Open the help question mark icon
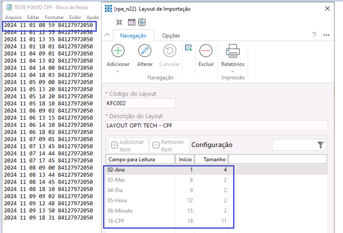Image resolution: width=343 pixels, height=233 pixels. click(x=314, y=35)
